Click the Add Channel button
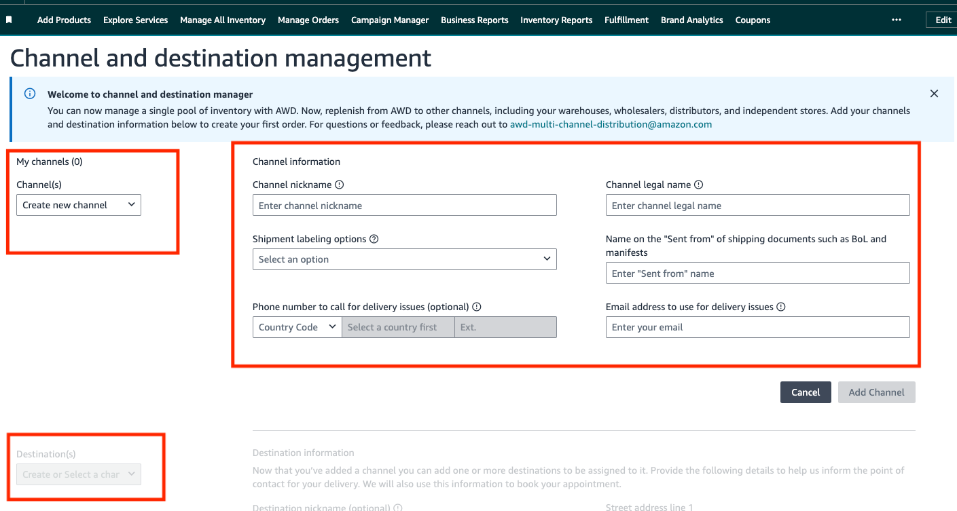This screenshot has width=957, height=511. click(876, 392)
